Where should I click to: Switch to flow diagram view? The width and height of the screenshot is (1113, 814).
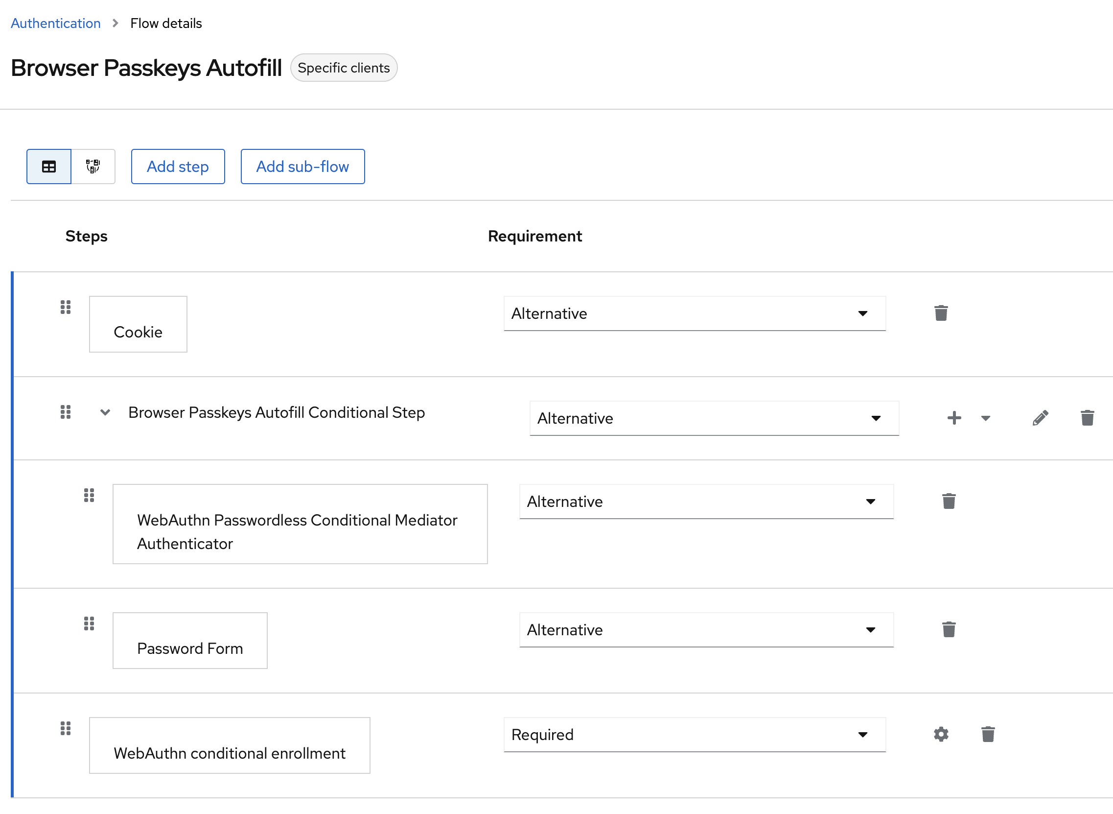pos(93,167)
